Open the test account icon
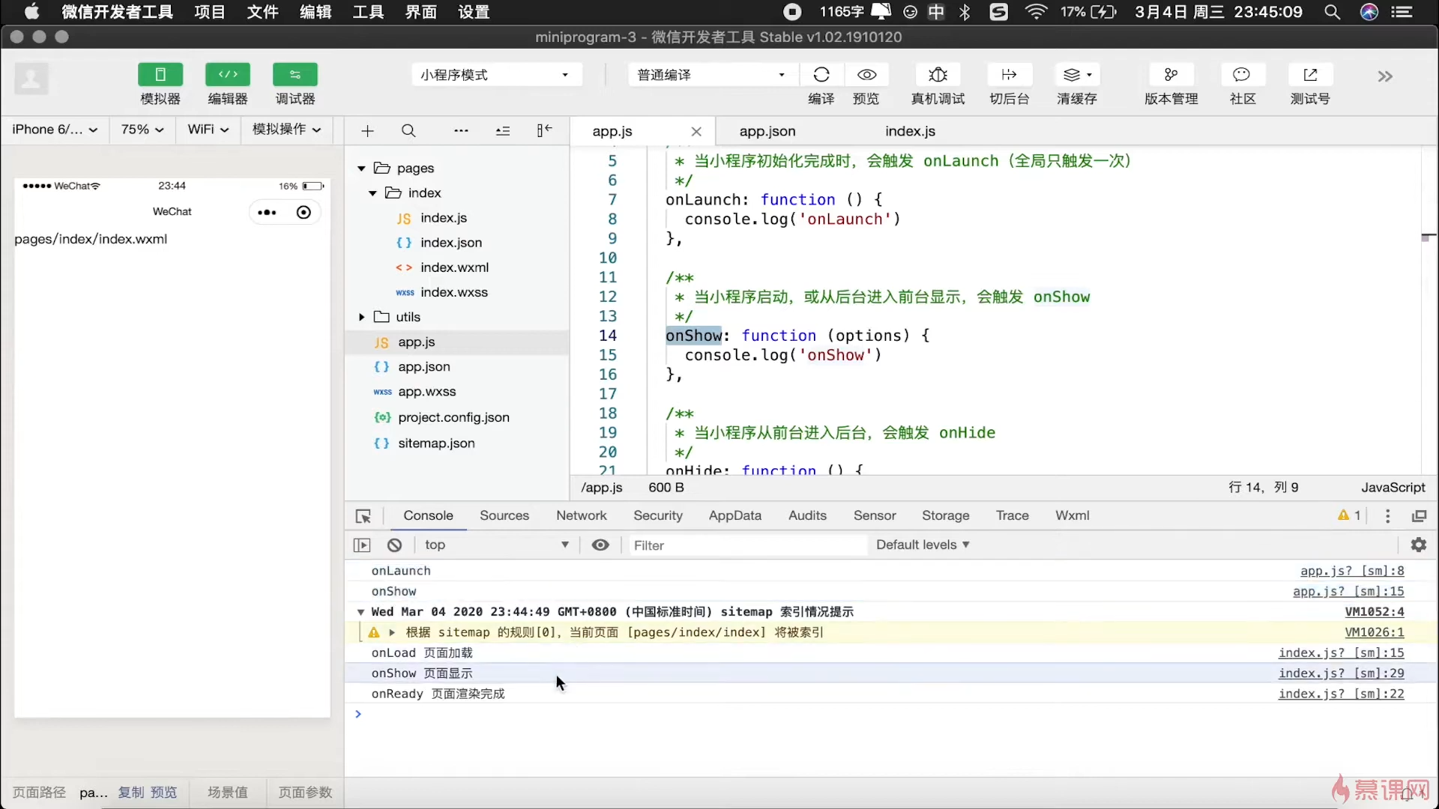 [x=1310, y=74]
